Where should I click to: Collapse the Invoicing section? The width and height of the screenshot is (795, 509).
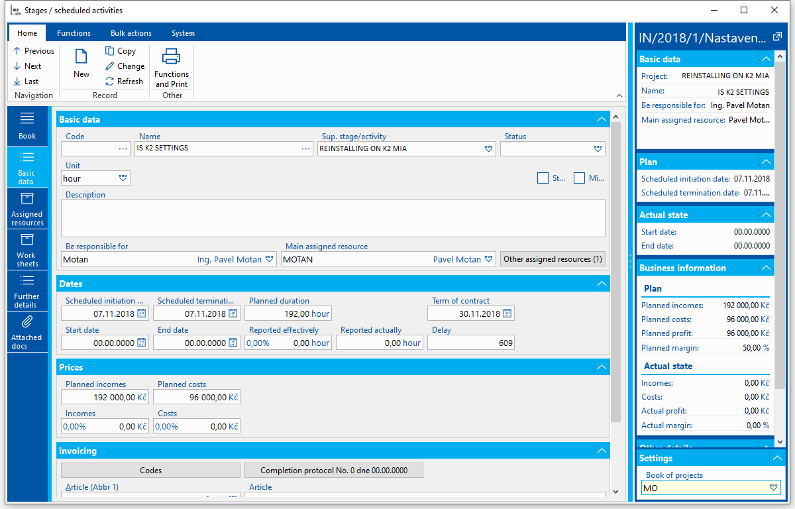click(x=602, y=451)
